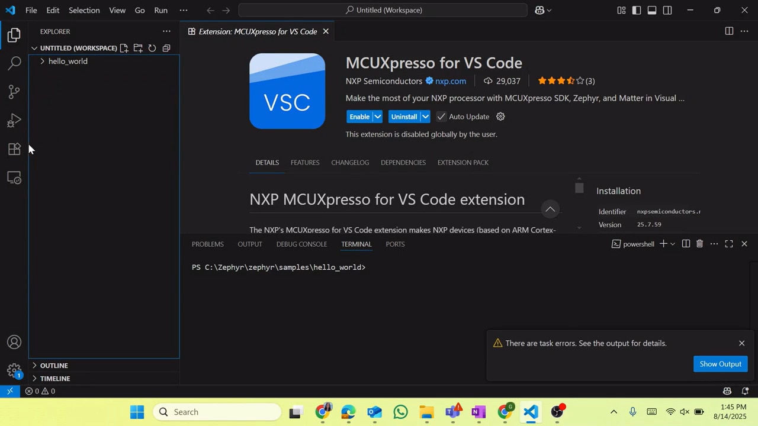This screenshot has height=426, width=758.
Task: Open the Source Control view
Action: [14, 92]
